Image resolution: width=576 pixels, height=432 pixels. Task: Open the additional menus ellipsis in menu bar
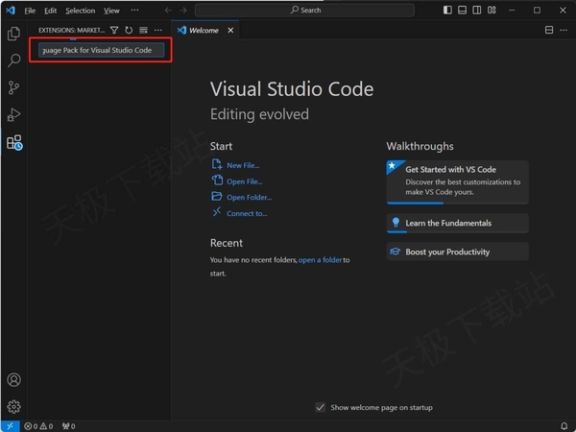134,11
